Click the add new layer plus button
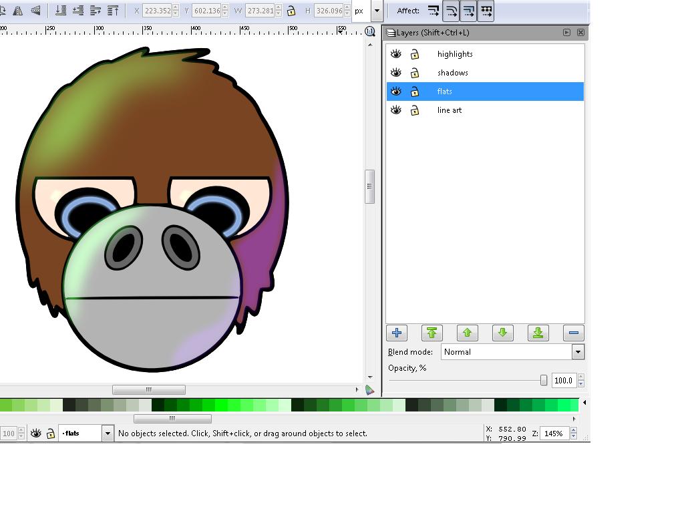This screenshot has width=684, height=513. [x=397, y=333]
